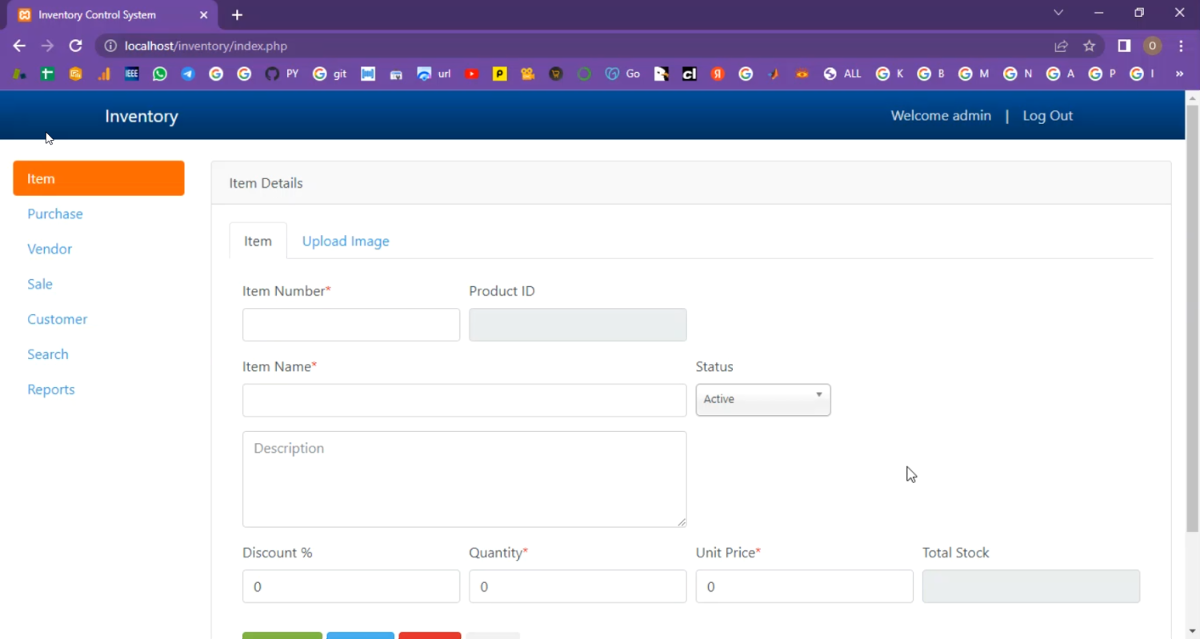Open Reports from the sidebar
Image resolution: width=1200 pixels, height=639 pixels.
[51, 389]
